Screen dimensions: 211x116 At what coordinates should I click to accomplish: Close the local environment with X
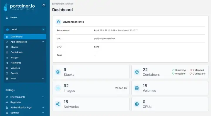[x=43, y=29]
